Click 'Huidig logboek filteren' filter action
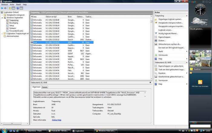This screenshot has width=212, height=133. [168, 33]
